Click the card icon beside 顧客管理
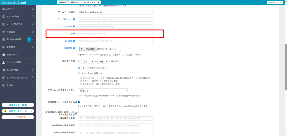The image size is (287, 136). [4, 47]
